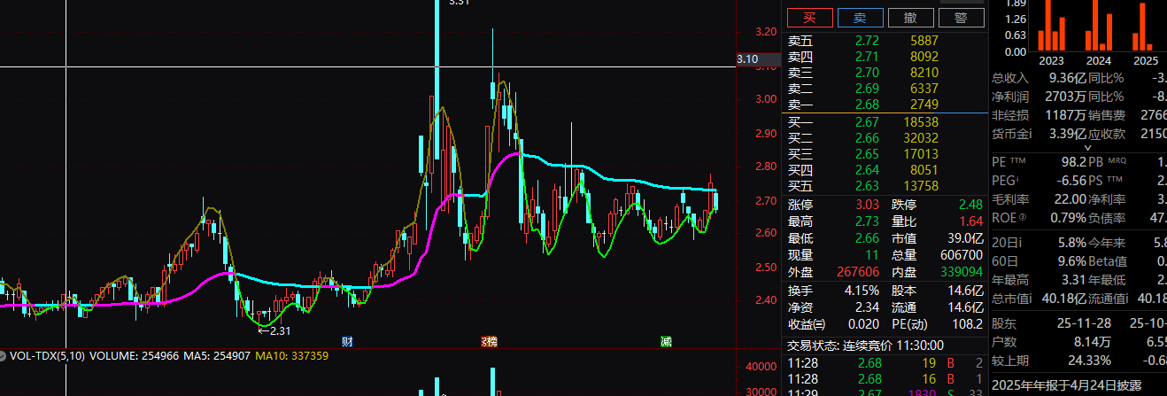Click the 量比 value 1.64

tap(970, 221)
